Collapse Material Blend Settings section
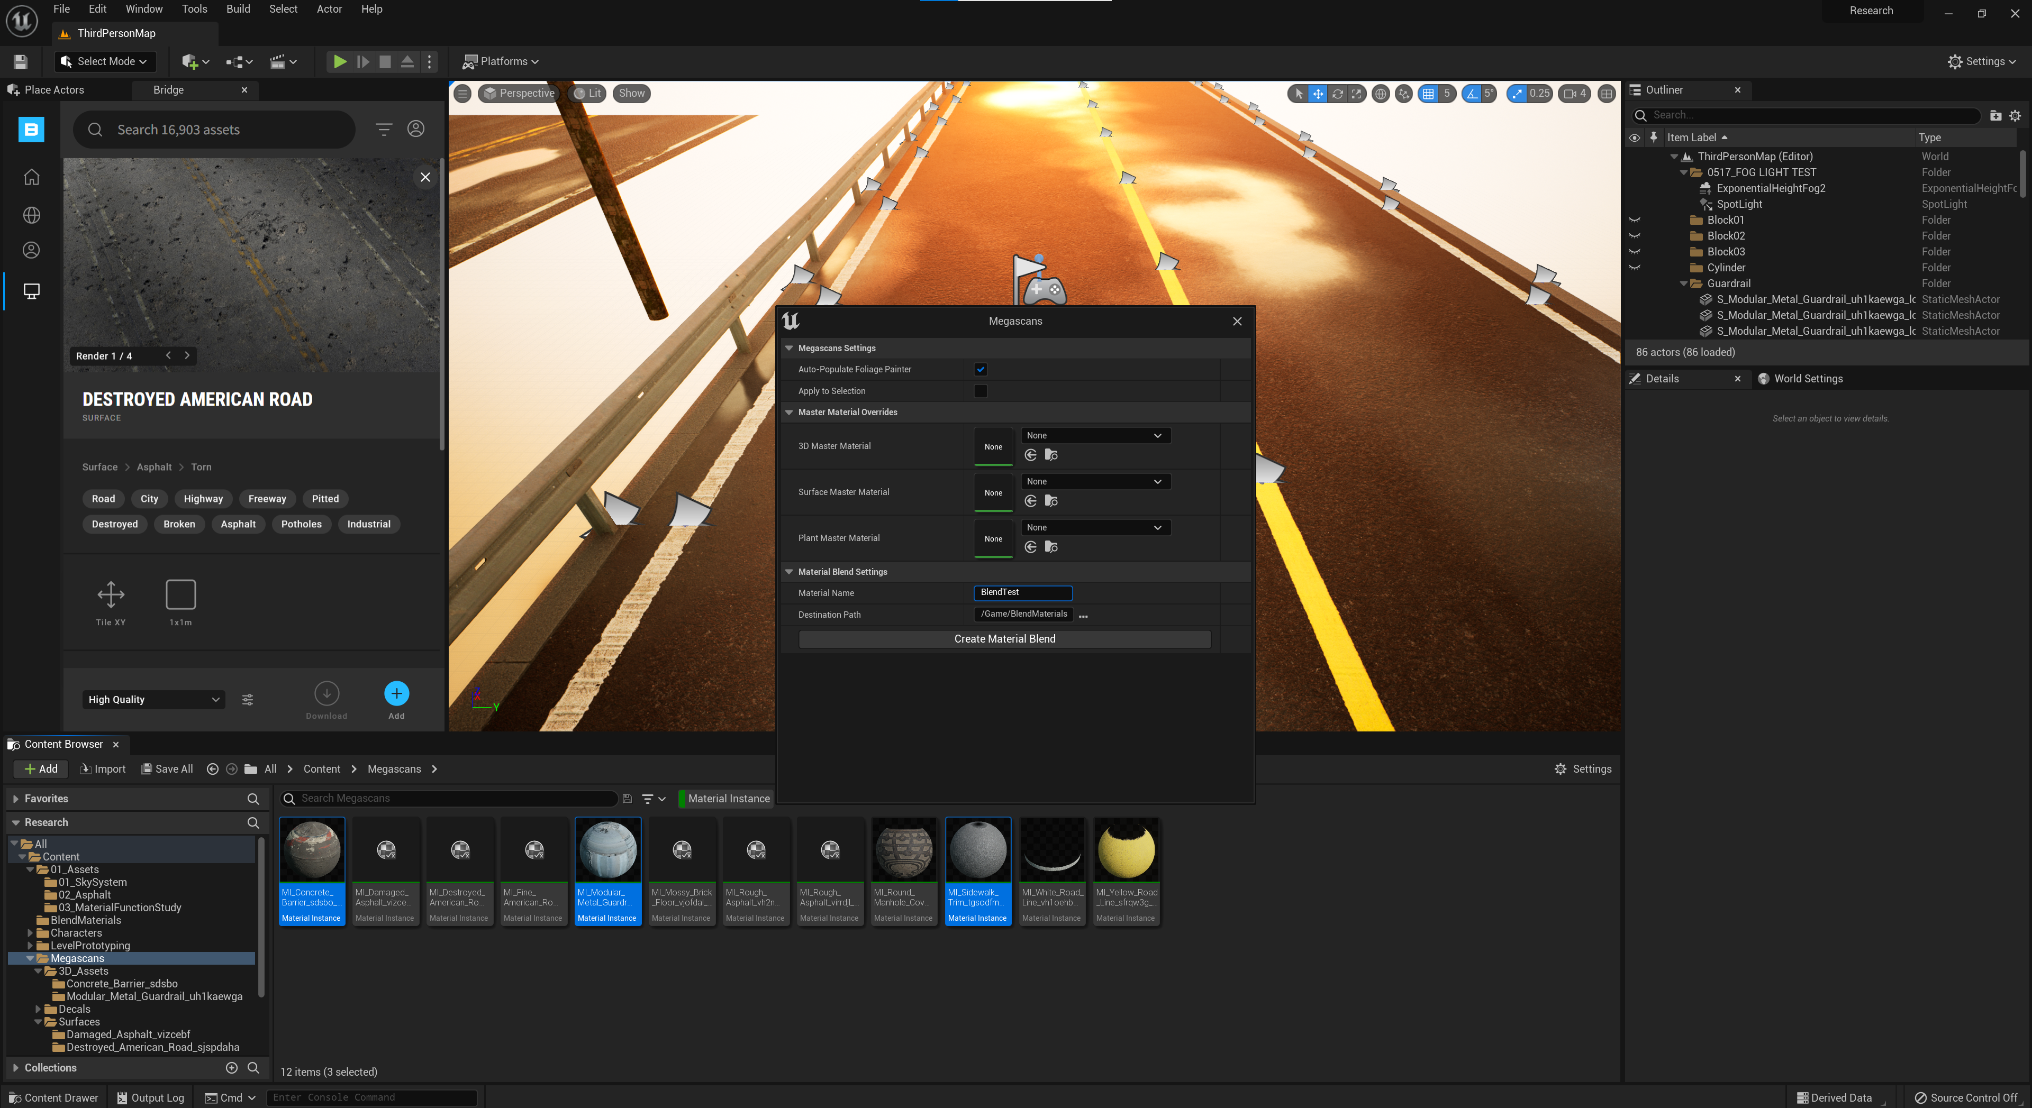The image size is (2032, 1108). pyautogui.click(x=789, y=572)
